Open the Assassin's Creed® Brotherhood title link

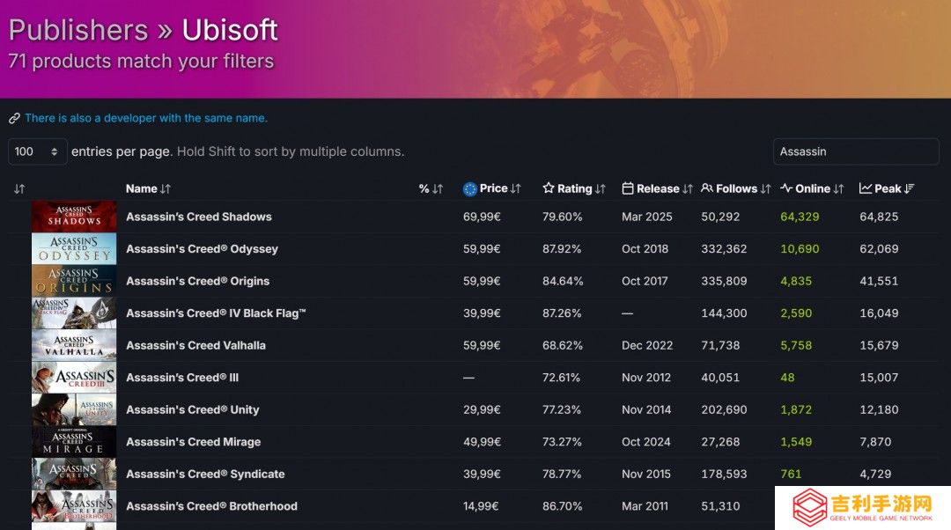point(211,505)
